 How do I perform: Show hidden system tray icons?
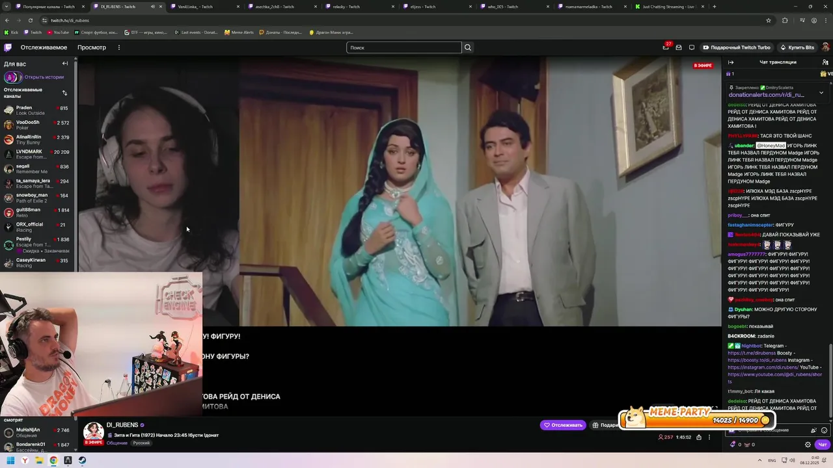tap(759, 460)
